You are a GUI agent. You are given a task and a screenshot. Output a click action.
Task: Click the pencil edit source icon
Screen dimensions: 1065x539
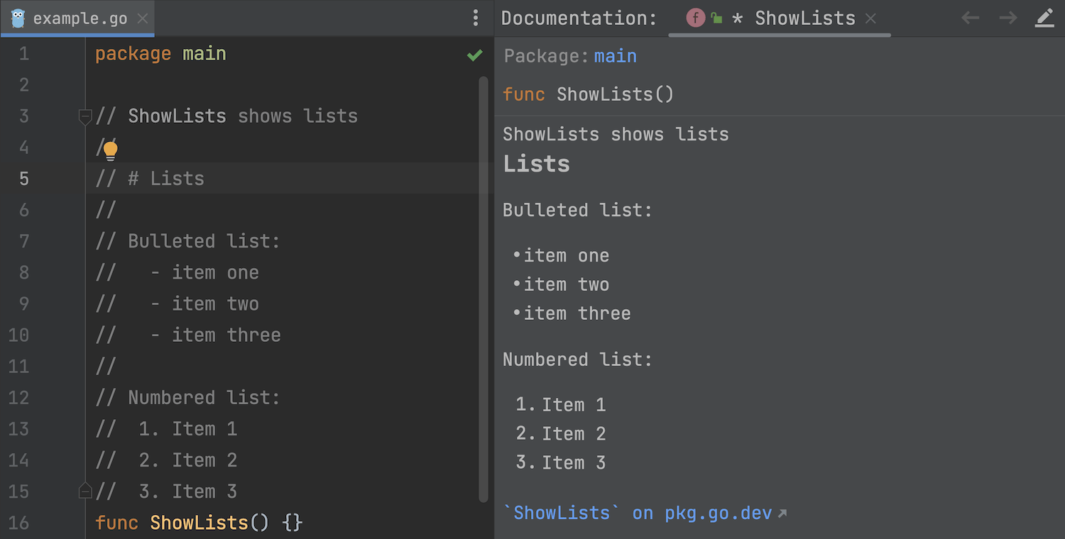point(1044,18)
